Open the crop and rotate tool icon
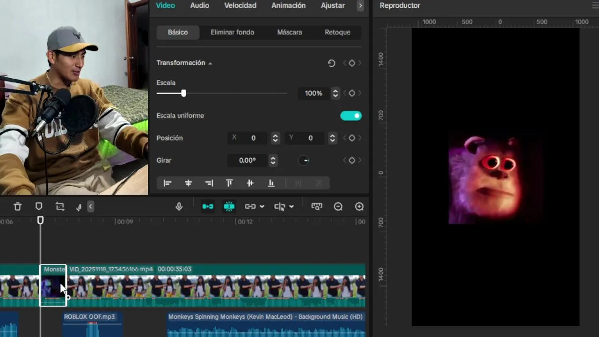The image size is (599, 337). click(x=60, y=206)
